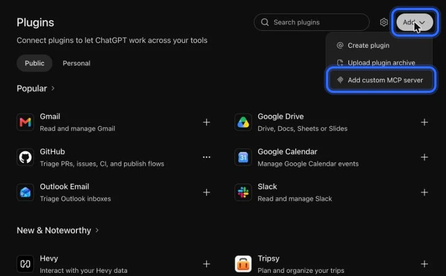Image resolution: width=446 pixels, height=276 pixels.
Task: Add the Google Drive plugin via plus
Action: [x=424, y=122]
